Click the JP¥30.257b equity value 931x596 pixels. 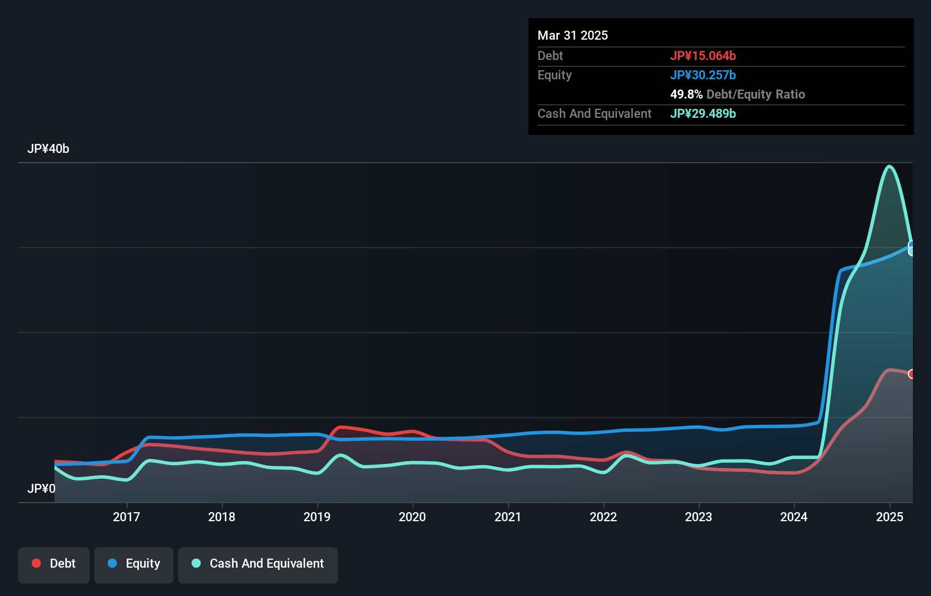pyautogui.click(x=703, y=75)
